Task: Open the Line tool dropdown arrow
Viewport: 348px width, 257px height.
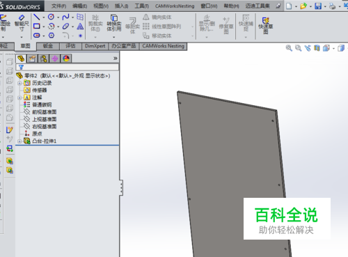Action: [x=44, y=17]
